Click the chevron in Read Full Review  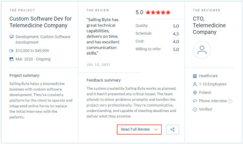(x=156, y=130)
